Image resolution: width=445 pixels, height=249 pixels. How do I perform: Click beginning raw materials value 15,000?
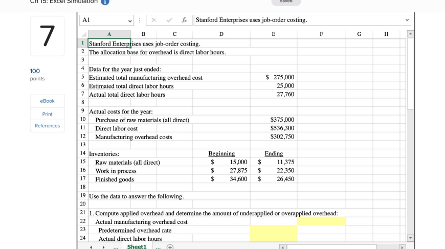click(221, 162)
